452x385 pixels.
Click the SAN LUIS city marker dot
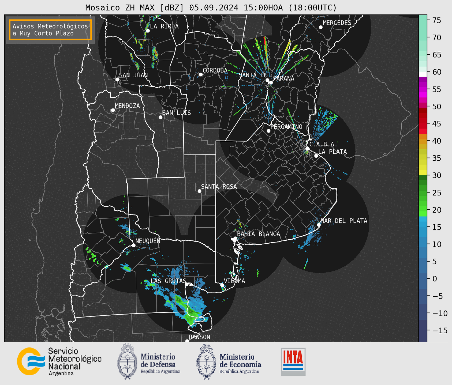tap(160, 117)
